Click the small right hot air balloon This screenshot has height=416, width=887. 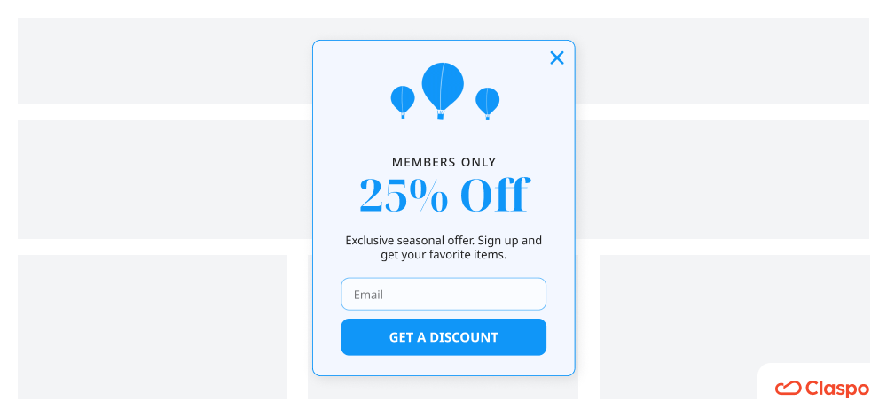(487, 104)
